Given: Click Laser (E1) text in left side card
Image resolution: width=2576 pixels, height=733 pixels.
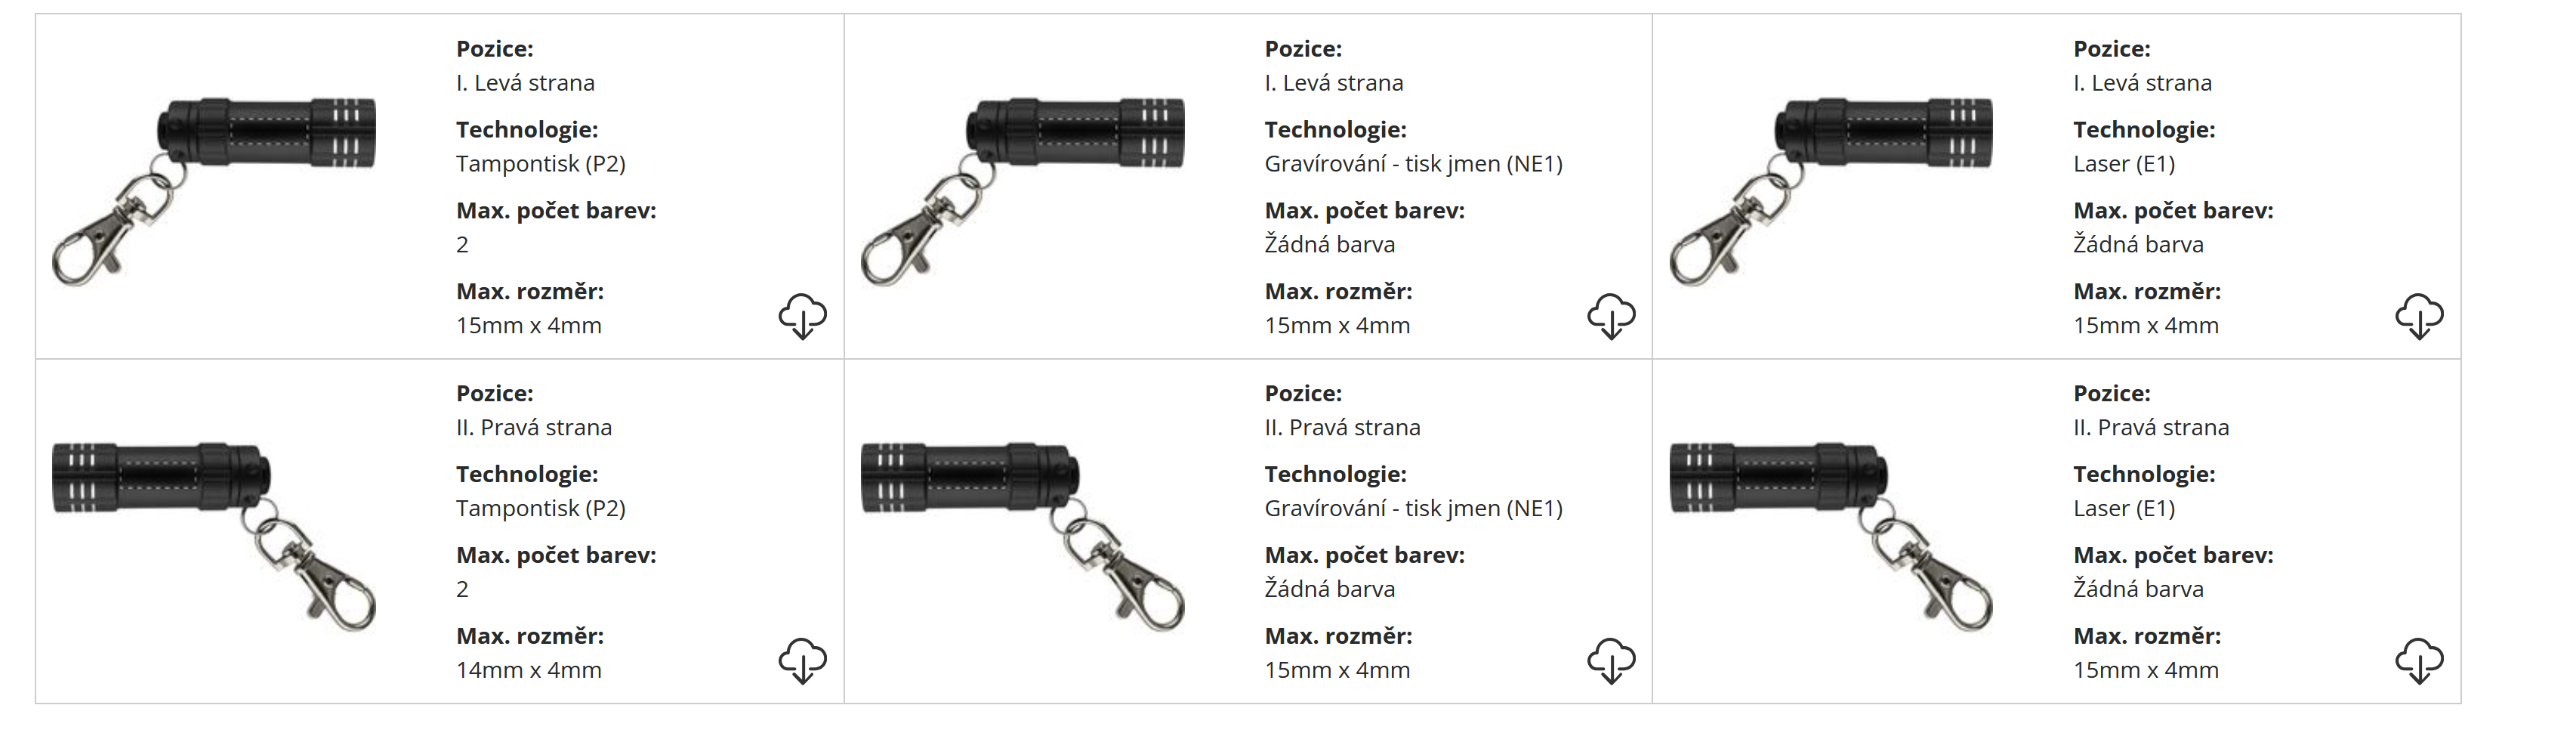Looking at the screenshot, I should (2124, 164).
